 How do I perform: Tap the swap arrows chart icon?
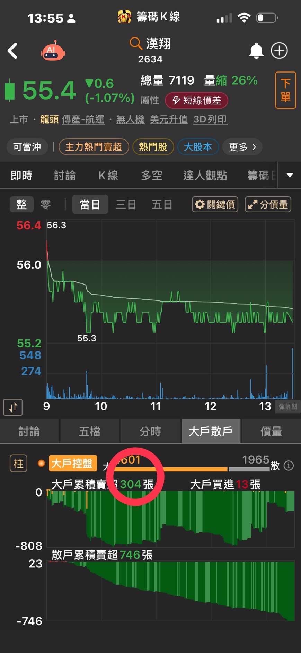click(13, 407)
